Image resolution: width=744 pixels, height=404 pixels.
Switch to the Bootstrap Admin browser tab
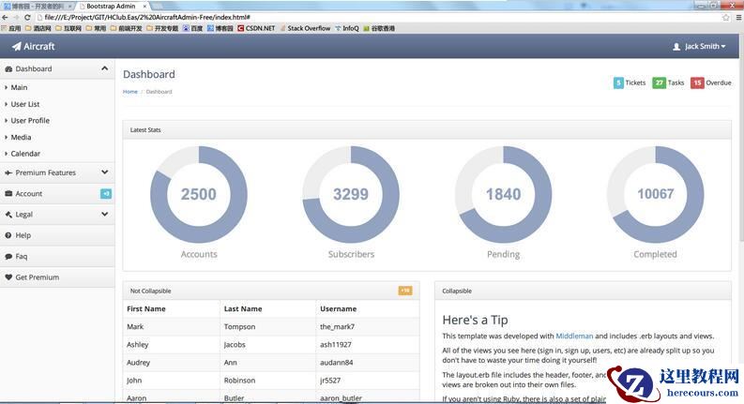click(111, 7)
